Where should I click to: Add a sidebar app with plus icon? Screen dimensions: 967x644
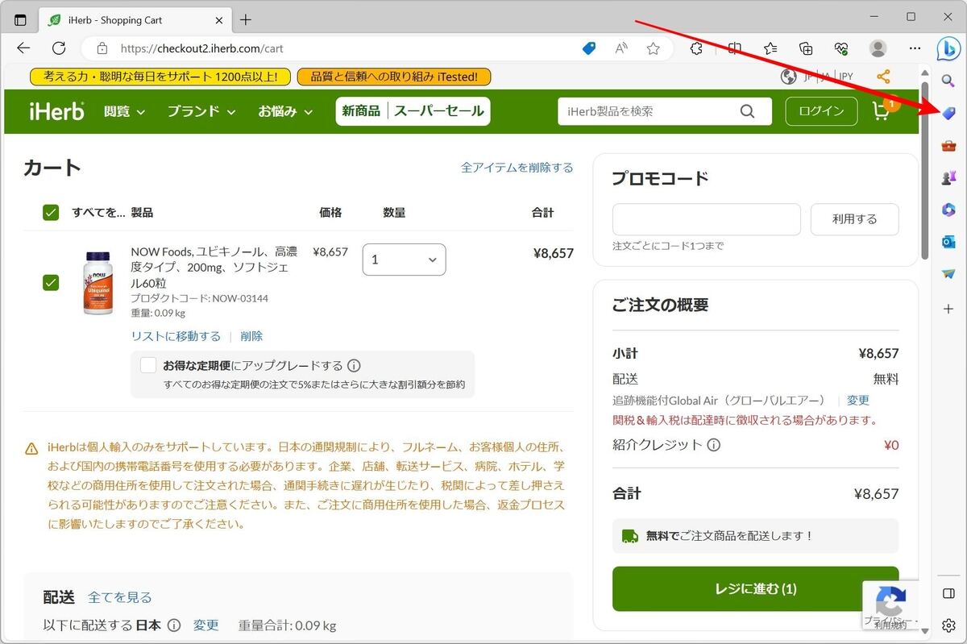pos(948,309)
